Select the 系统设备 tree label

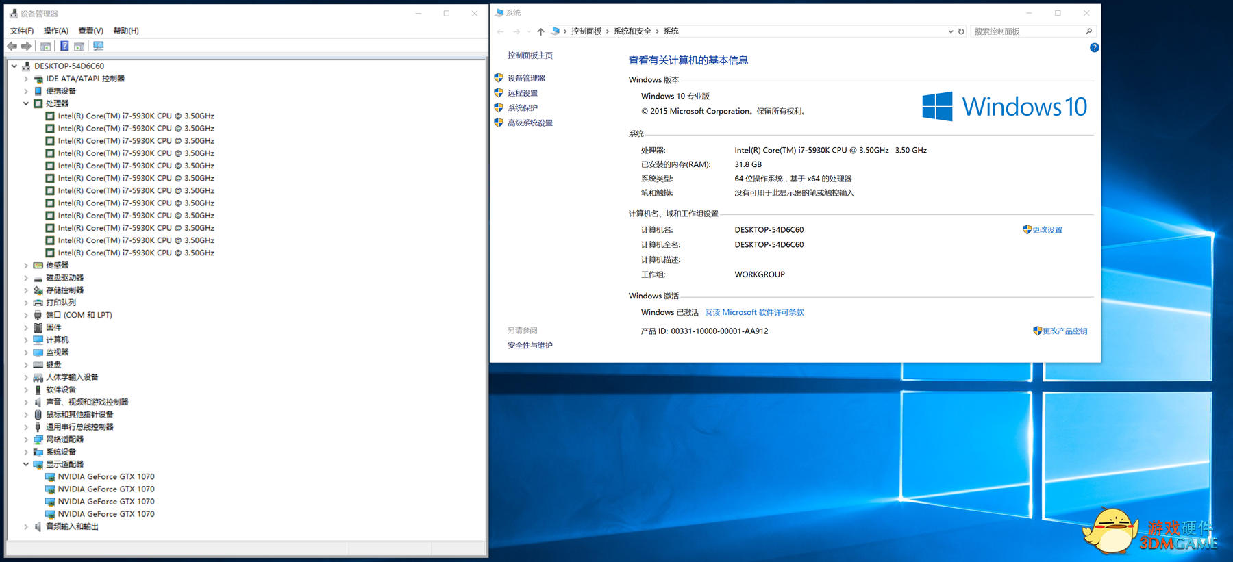tap(61, 452)
